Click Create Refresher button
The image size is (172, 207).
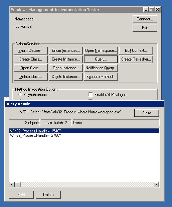(136, 59)
